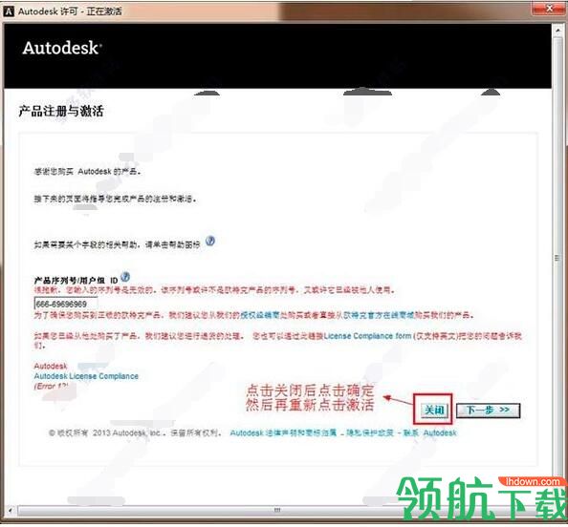Open the help icon after the field-help sentence
Screen dimensions: 568x527
[210, 241]
